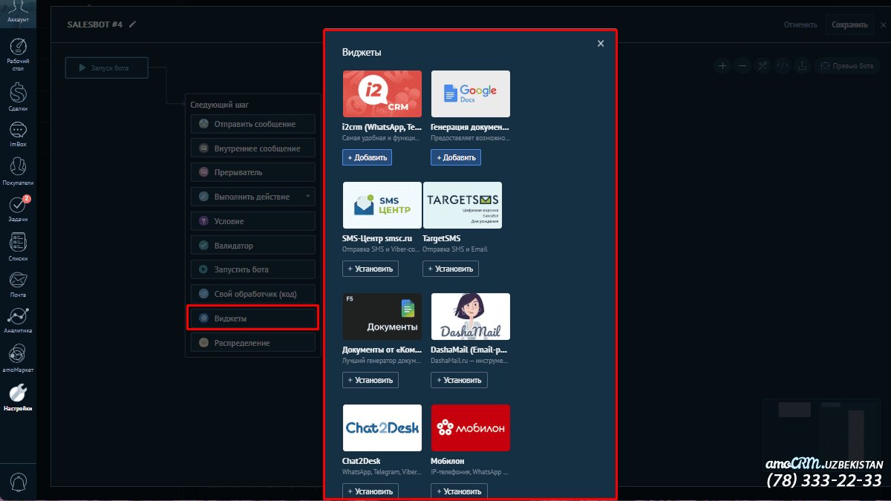Go to Рабочий стол dashboard

point(19,55)
